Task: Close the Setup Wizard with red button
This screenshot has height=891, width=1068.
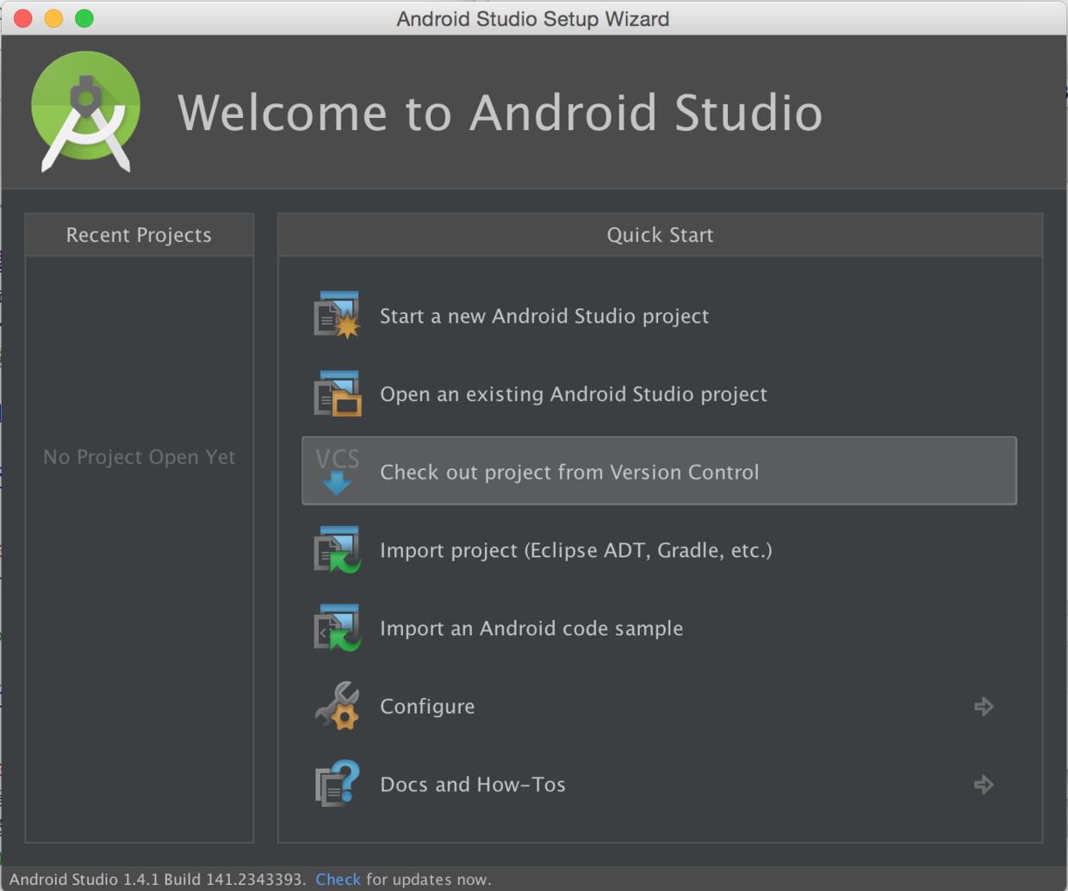Action: click(23, 18)
